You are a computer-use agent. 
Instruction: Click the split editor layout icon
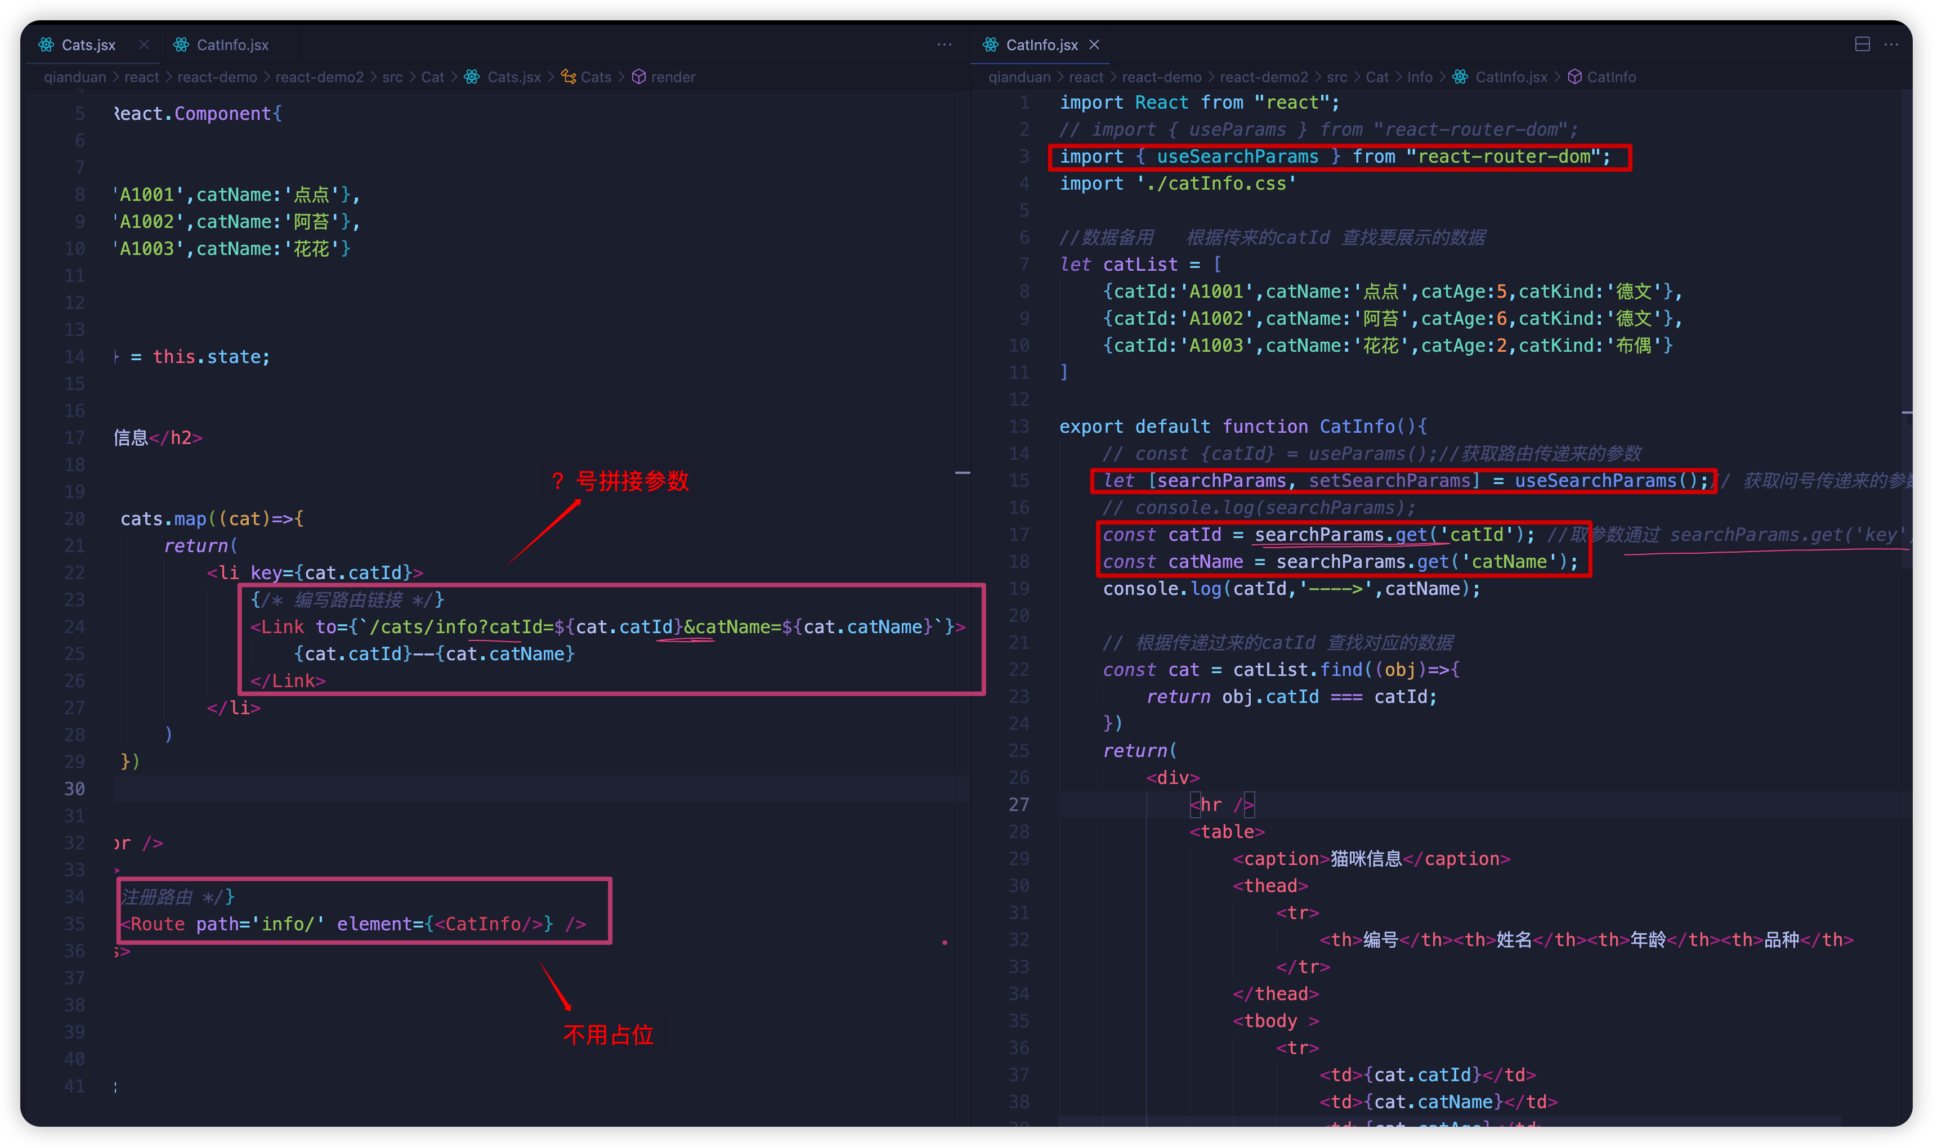pyautogui.click(x=1863, y=44)
